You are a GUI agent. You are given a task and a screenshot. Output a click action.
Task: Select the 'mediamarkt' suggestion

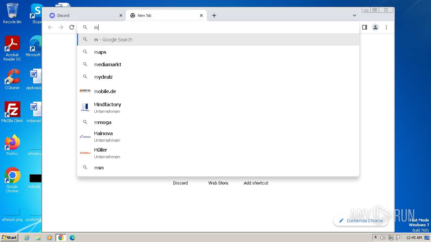(218, 65)
